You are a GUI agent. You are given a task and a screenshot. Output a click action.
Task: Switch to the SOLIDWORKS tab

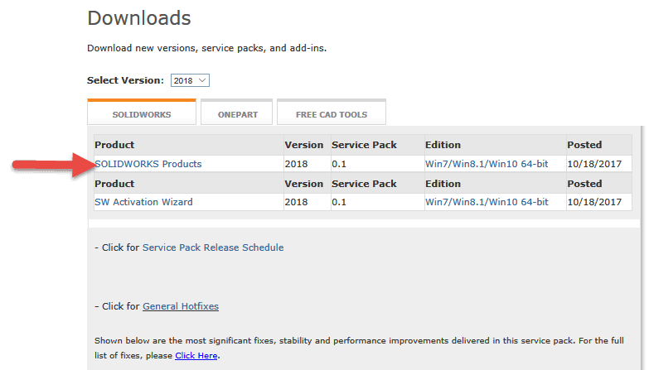click(x=141, y=114)
